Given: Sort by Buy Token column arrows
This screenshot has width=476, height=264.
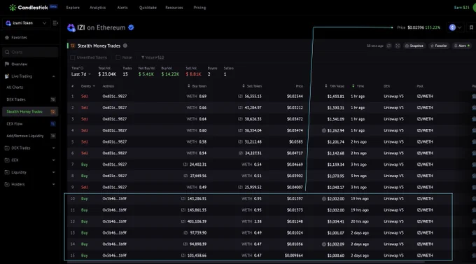Looking at the screenshot, I should tap(189, 86).
